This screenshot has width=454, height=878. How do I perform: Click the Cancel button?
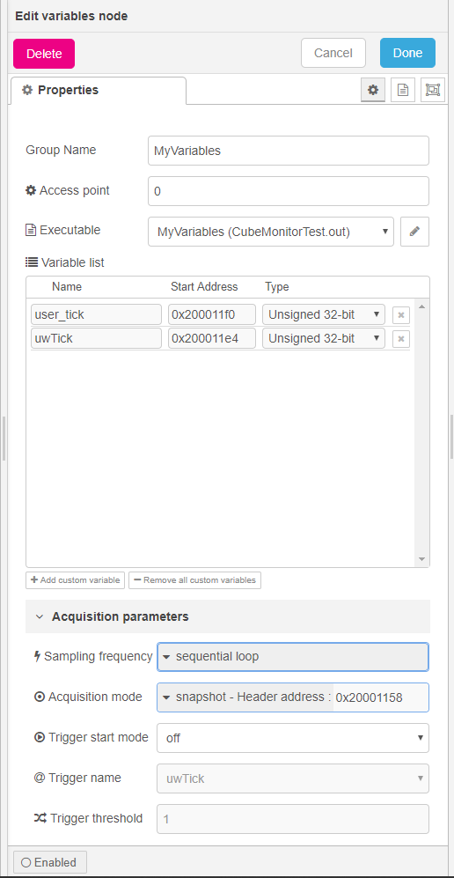coord(333,53)
